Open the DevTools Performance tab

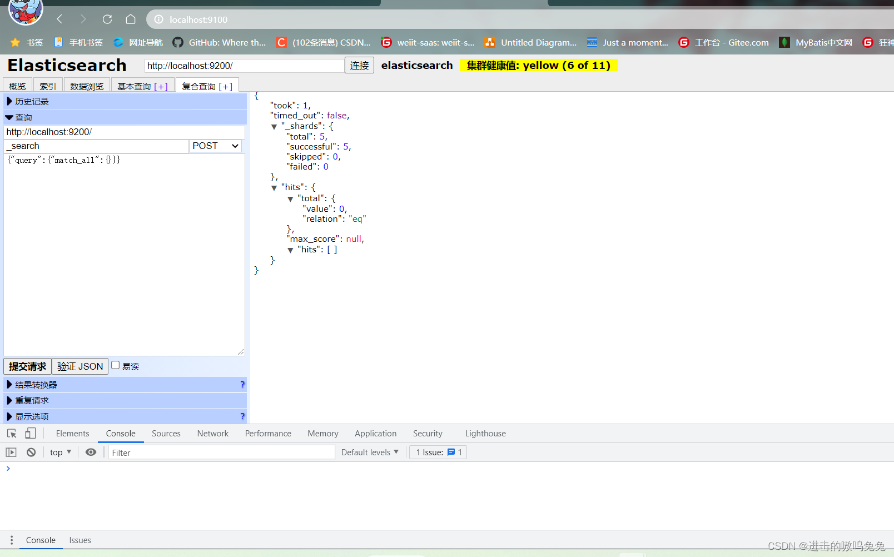point(268,434)
